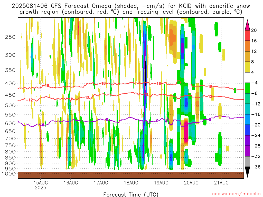Click the dark blue -24-to--20 colorbar swatch
The height and width of the screenshot is (197, 263).
click(x=247, y=130)
